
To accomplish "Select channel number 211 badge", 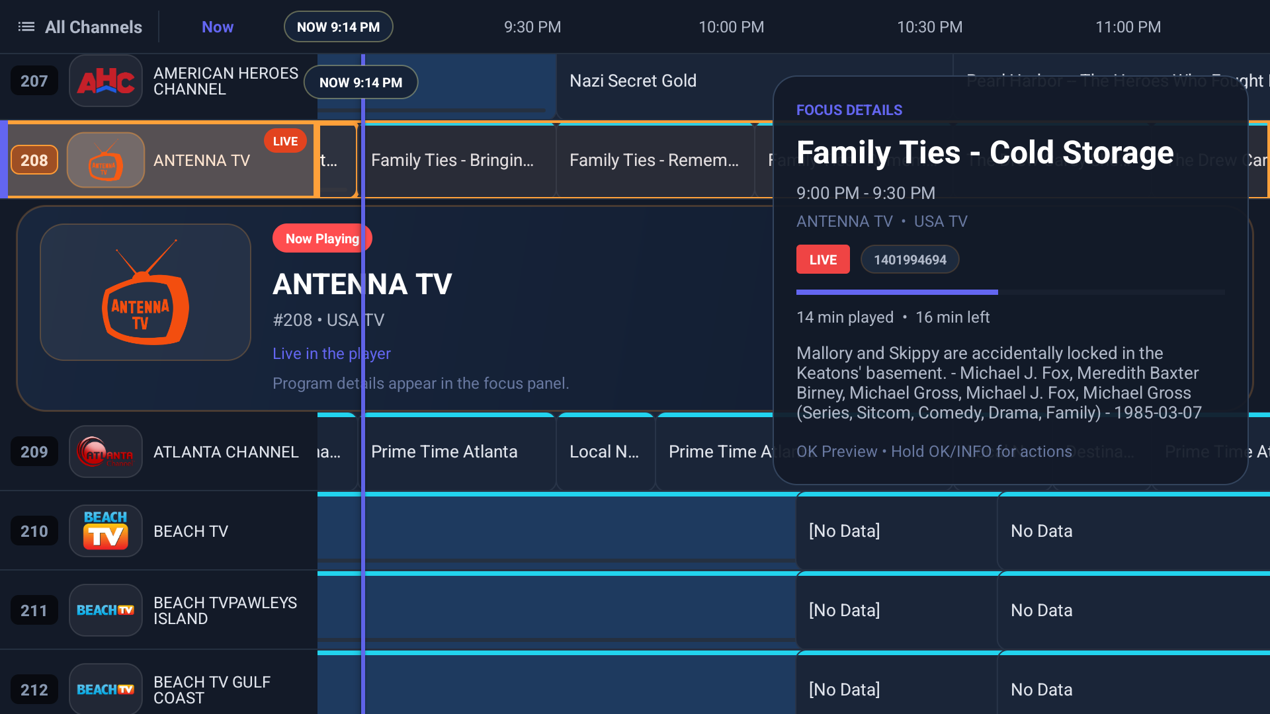I will (34, 610).
